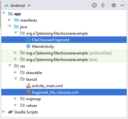Expand the androidTest package
Viewport: 128px width, 119px height.
(16, 53)
